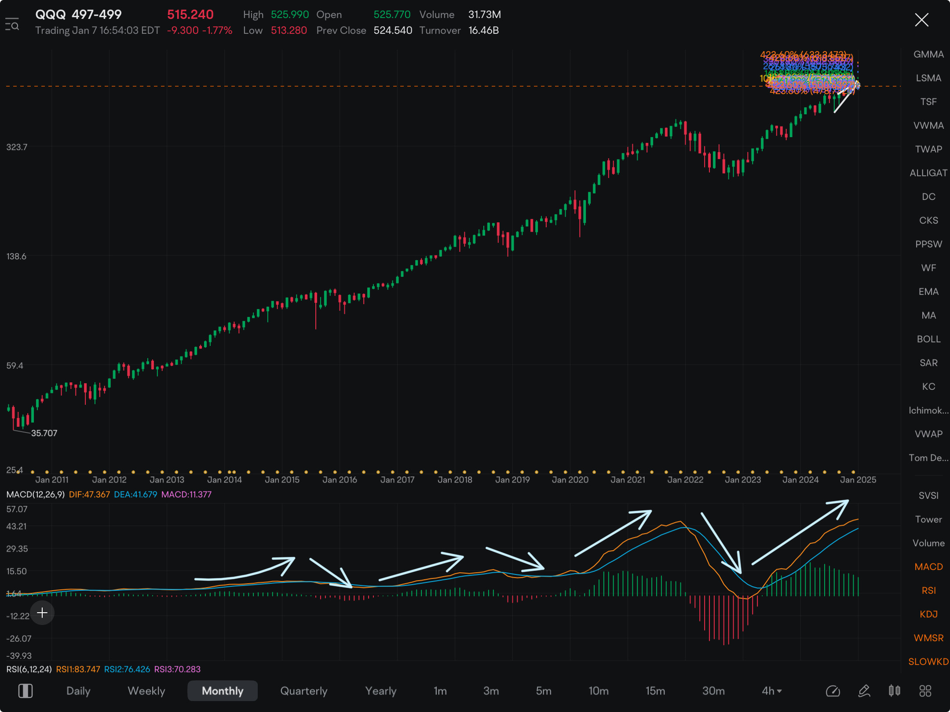The height and width of the screenshot is (712, 950).
Task: Switch to the Yearly timeframe
Action: point(381,691)
